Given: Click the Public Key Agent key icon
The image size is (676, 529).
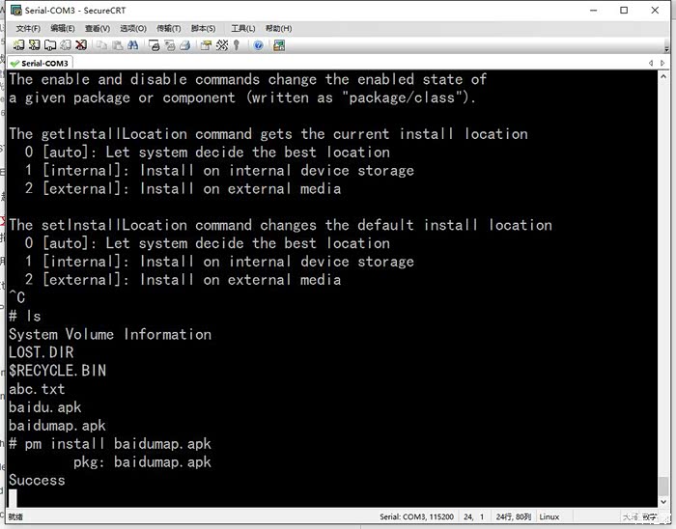Looking at the screenshot, I should pos(237,44).
